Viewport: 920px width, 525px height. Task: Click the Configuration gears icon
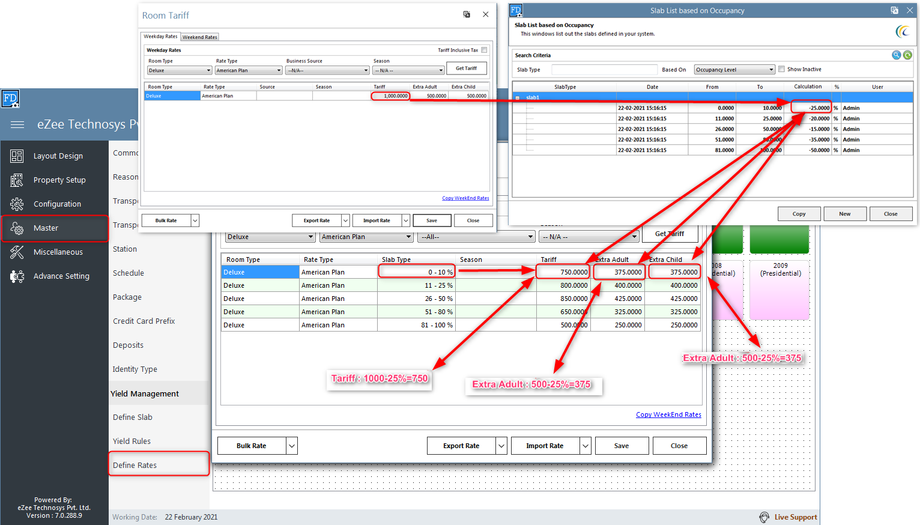coord(17,204)
